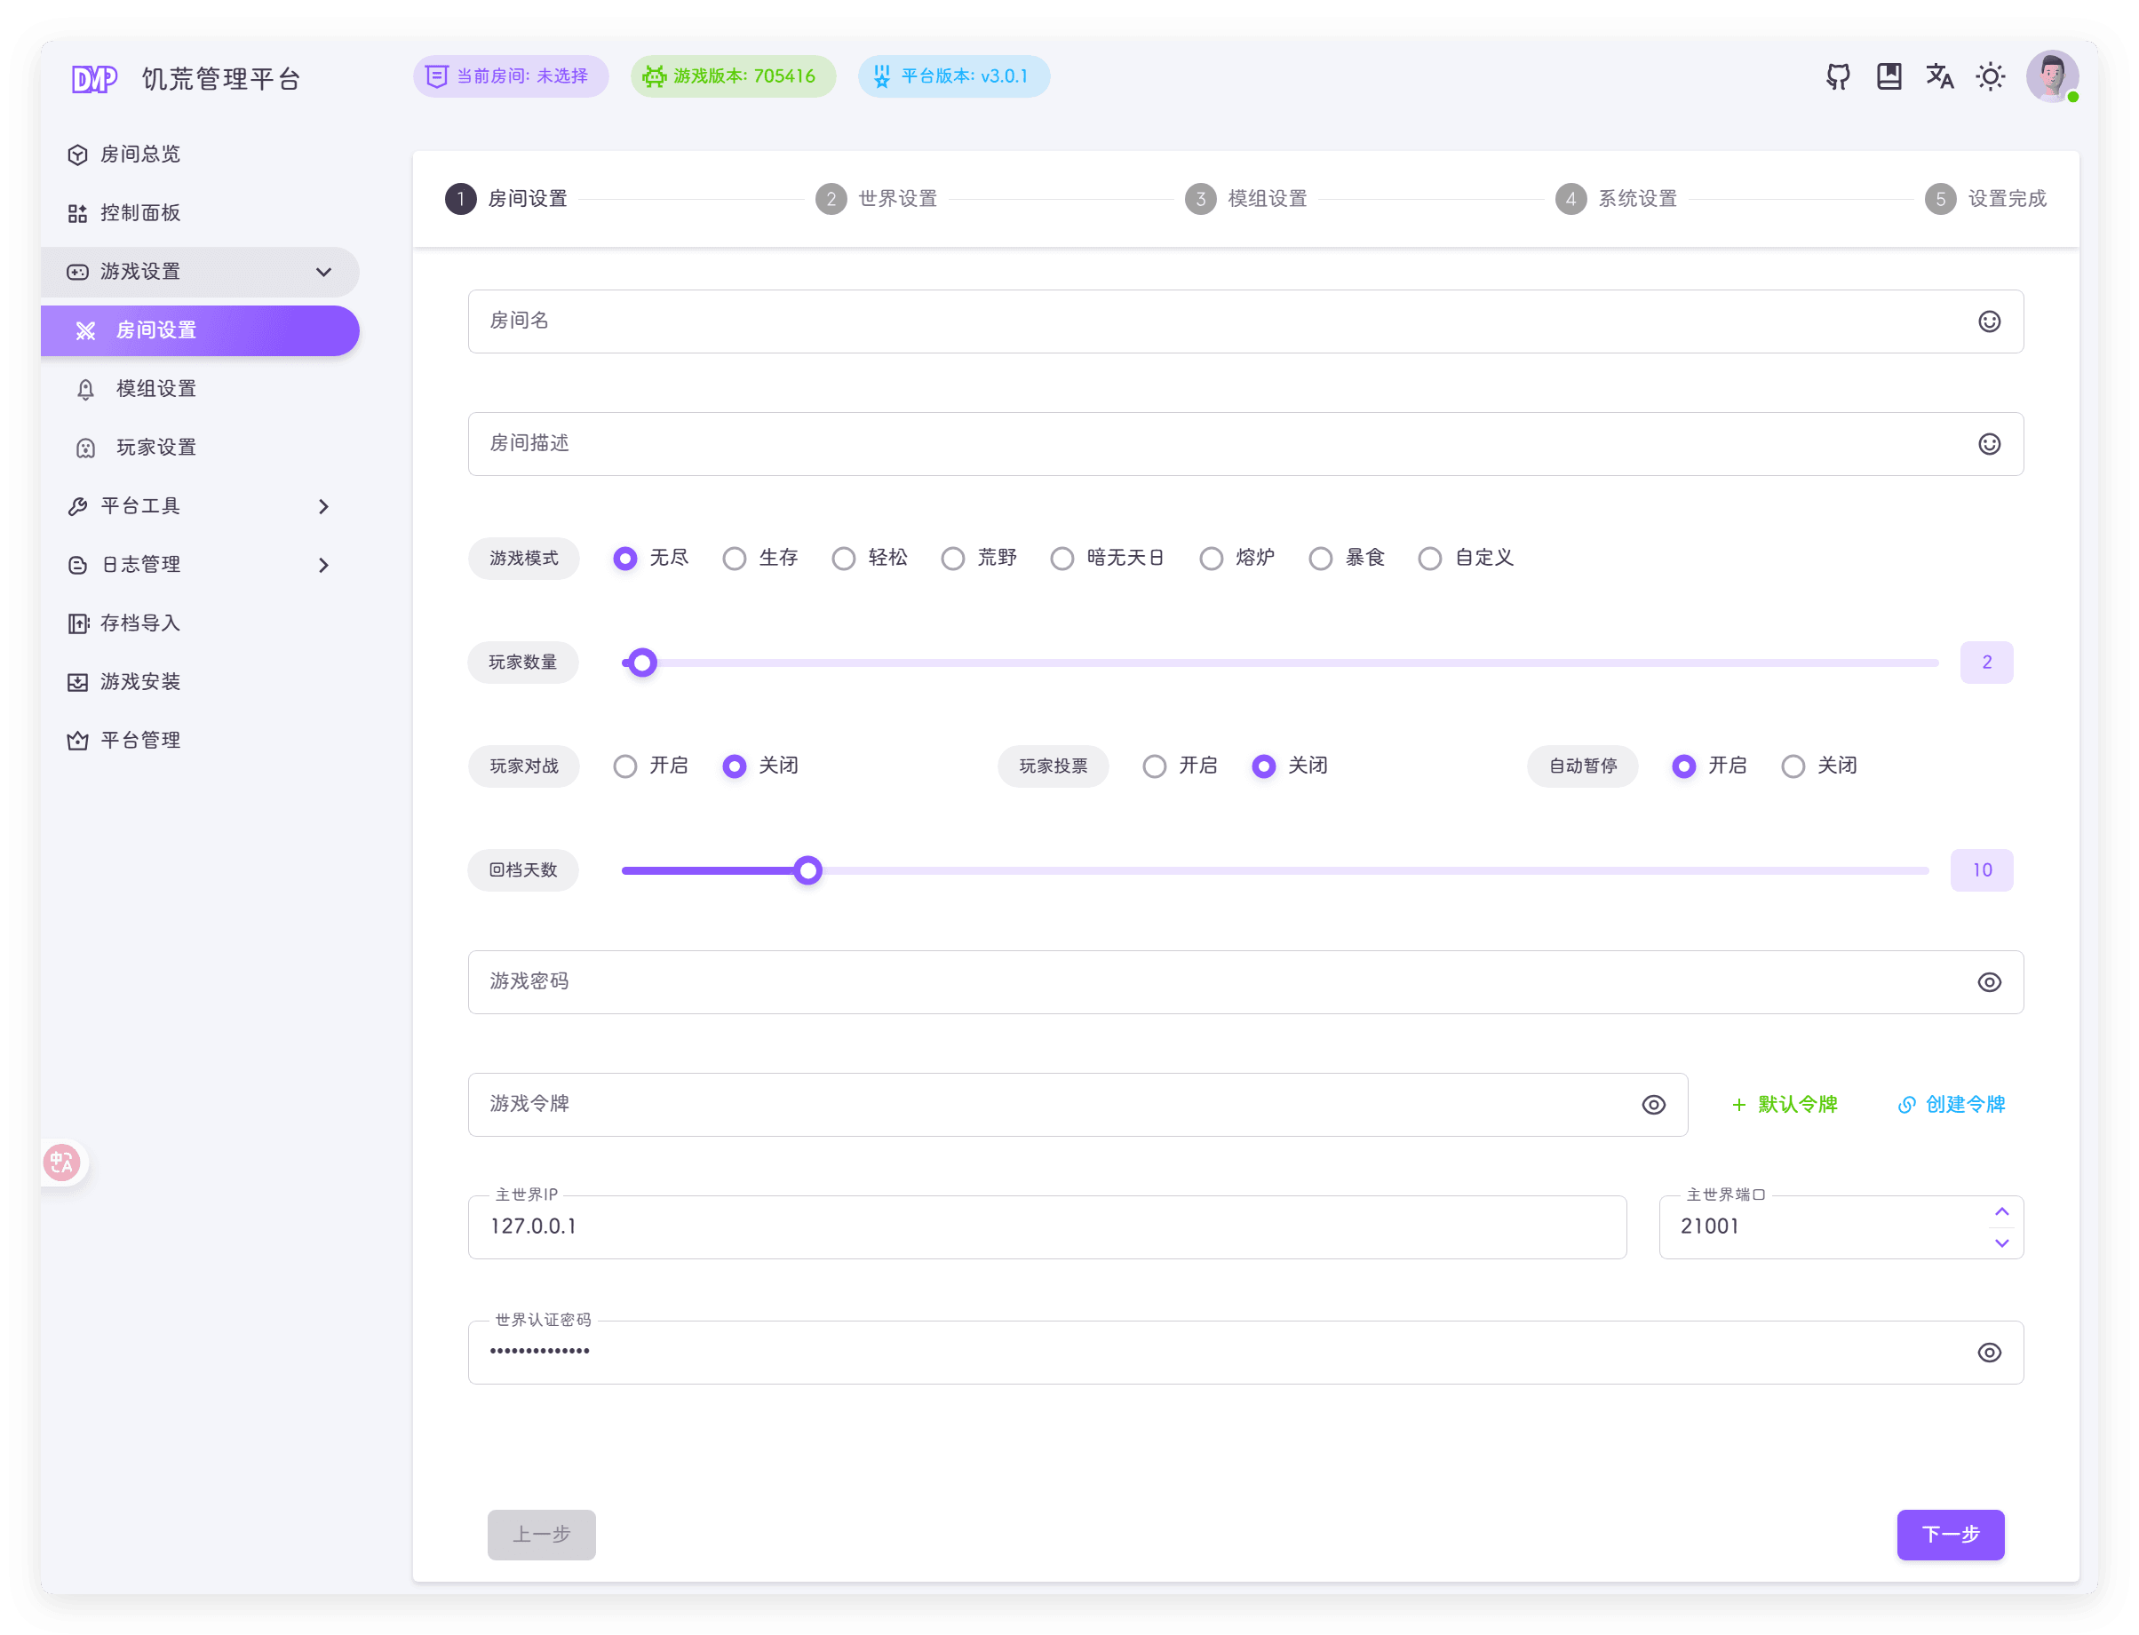Open the GitHub repository icon
This screenshot has height=1635, width=2139.
tap(1838, 75)
